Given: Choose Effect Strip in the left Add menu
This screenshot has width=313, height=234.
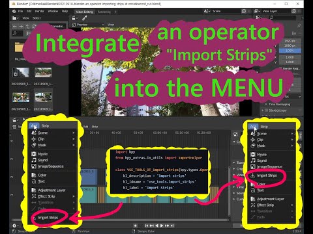Looking at the screenshot, I should (x=53, y=196).
